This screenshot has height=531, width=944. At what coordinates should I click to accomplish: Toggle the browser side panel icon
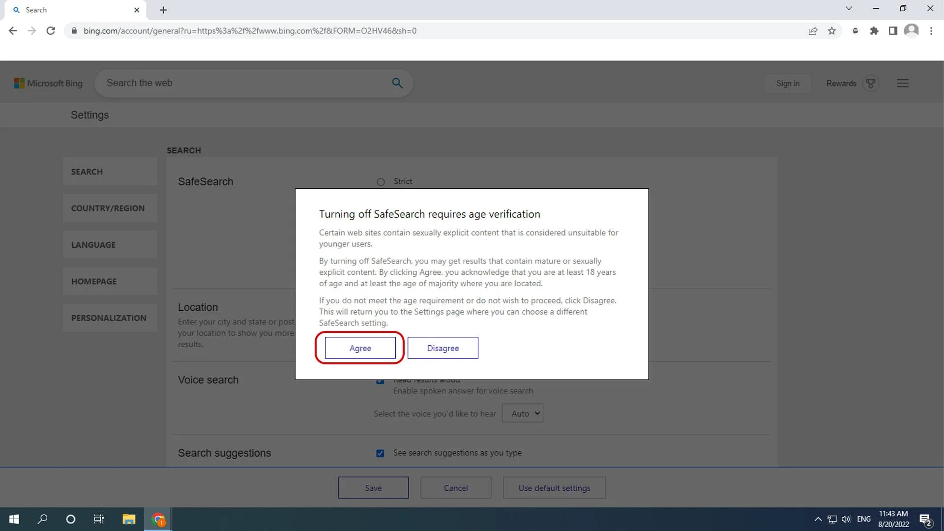tap(893, 30)
